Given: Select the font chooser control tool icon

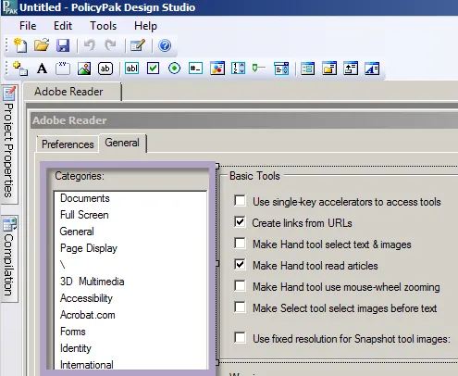Looking at the screenshot, I should (x=372, y=69).
